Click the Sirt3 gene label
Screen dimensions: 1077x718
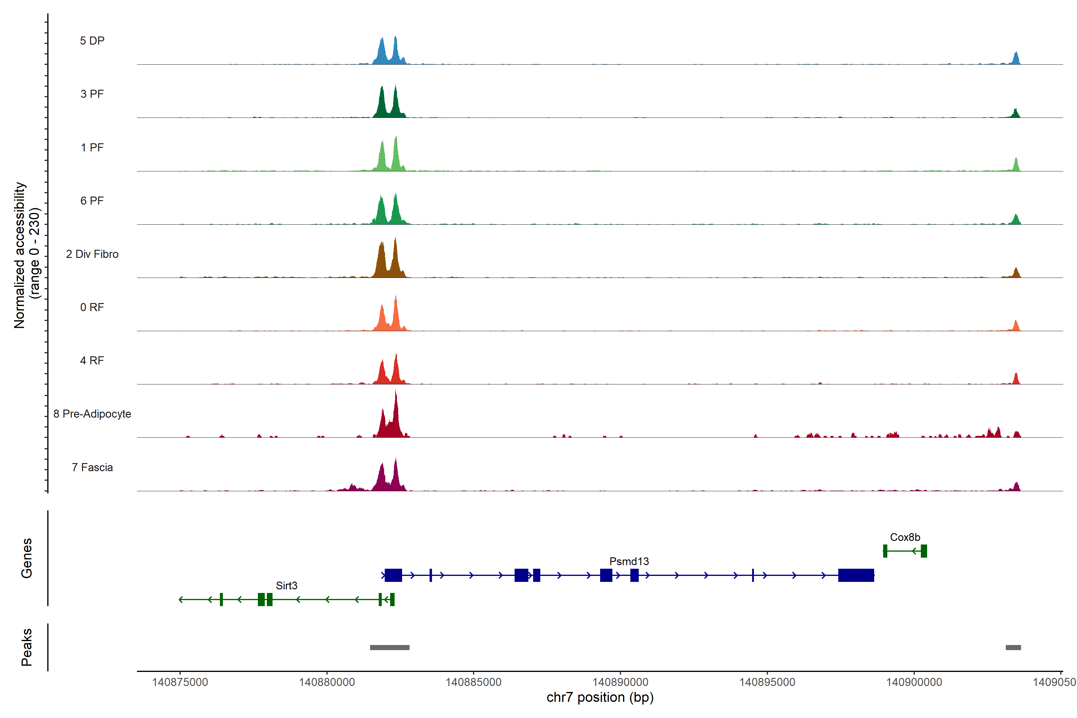(x=286, y=586)
